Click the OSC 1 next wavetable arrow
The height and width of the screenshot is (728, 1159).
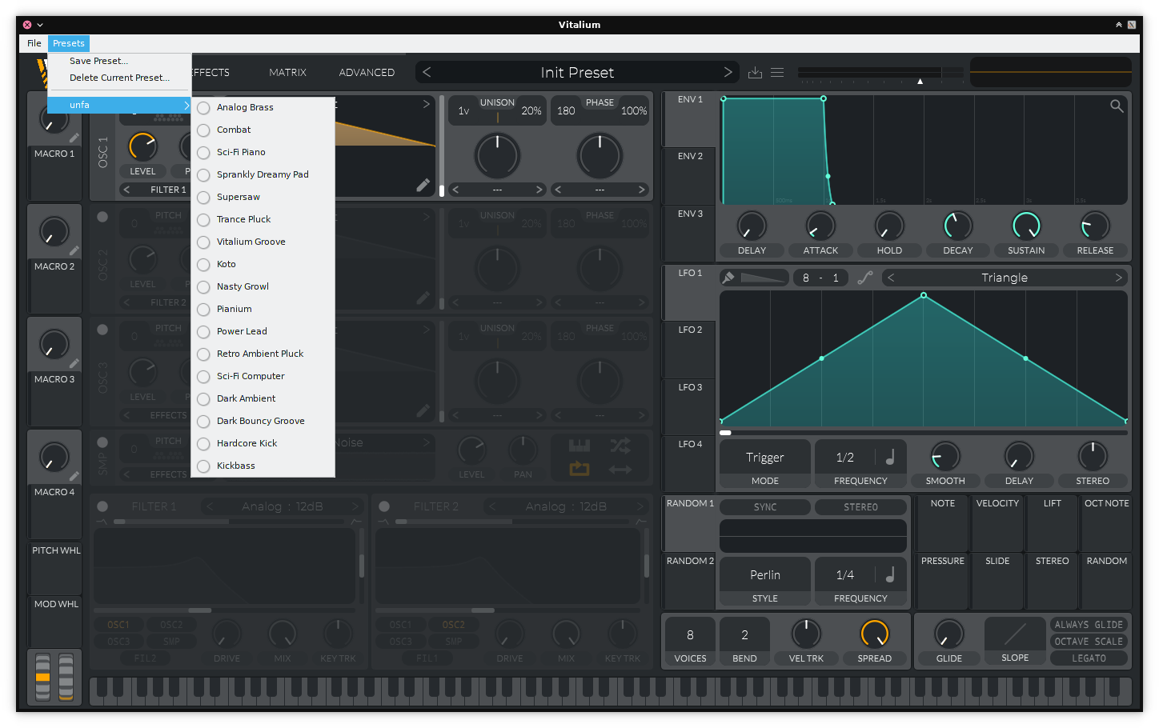pos(427,104)
